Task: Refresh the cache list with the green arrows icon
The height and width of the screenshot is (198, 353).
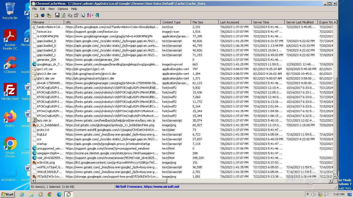Action: click(x=63, y=15)
